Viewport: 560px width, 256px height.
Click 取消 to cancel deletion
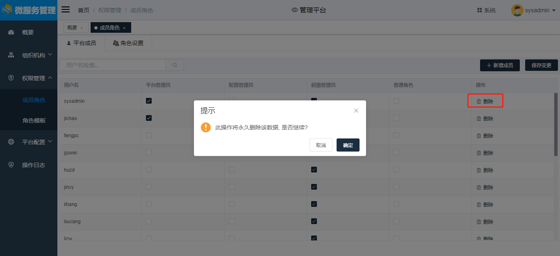[321, 145]
